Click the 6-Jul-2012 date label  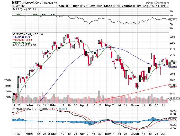[x=18, y=6]
